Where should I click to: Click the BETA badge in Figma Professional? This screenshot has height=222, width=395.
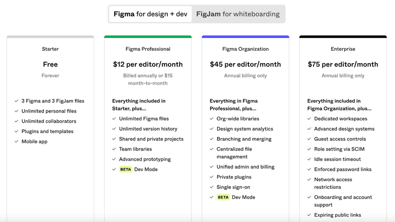pos(125,169)
